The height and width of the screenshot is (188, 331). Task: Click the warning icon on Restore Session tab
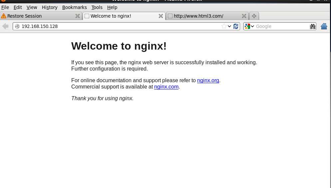4,16
